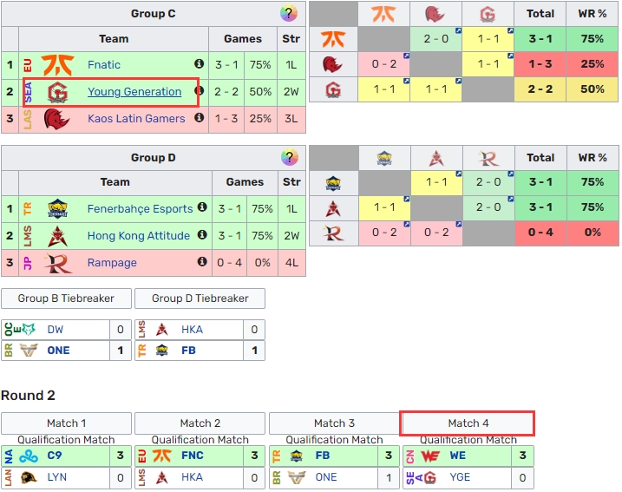Click the Group D colorful help icon
This screenshot has width=622, height=492.
click(290, 158)
